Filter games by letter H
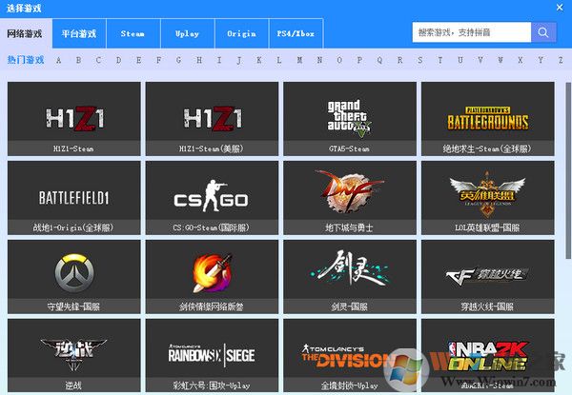This screenshot has width=572, height=395. (x=199, y=60)
